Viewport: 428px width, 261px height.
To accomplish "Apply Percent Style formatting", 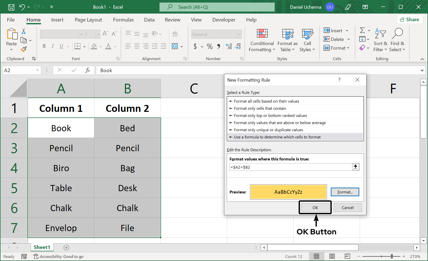I will tap(210, 46).
